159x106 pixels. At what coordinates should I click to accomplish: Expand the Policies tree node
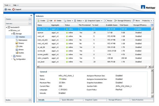click(12, 56)
